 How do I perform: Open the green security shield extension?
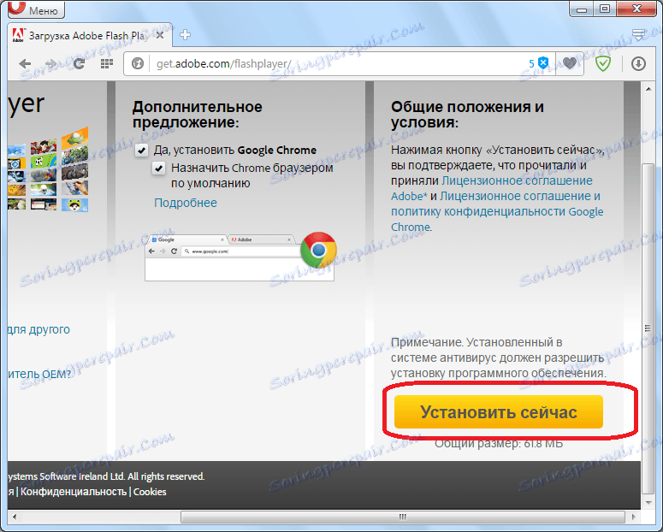point(602,64)
